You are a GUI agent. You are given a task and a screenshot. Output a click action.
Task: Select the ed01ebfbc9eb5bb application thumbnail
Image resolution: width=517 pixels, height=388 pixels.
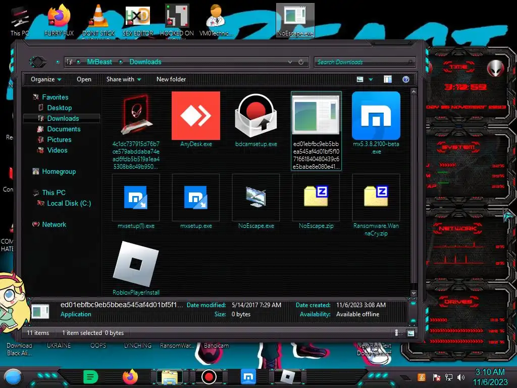(316, 115)
